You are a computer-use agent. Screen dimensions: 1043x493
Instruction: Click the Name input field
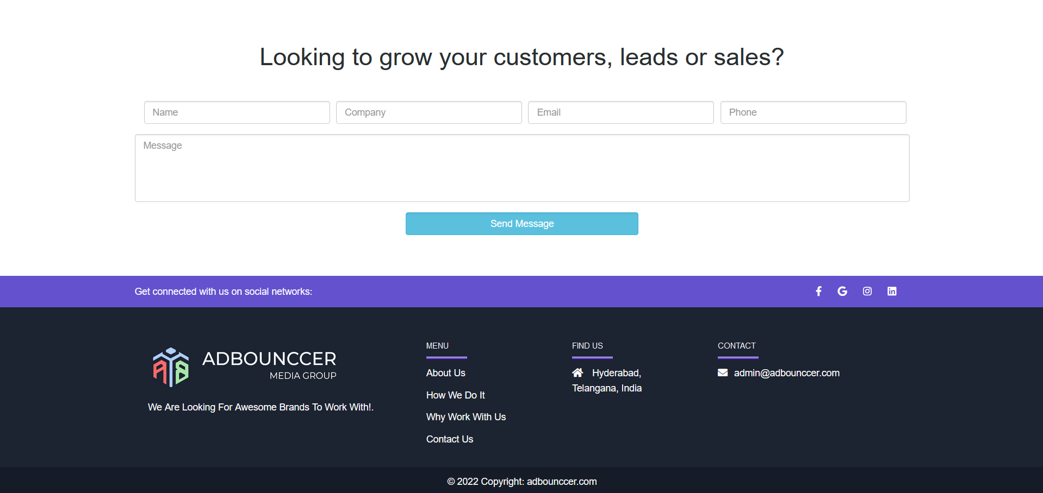(237, 112)
